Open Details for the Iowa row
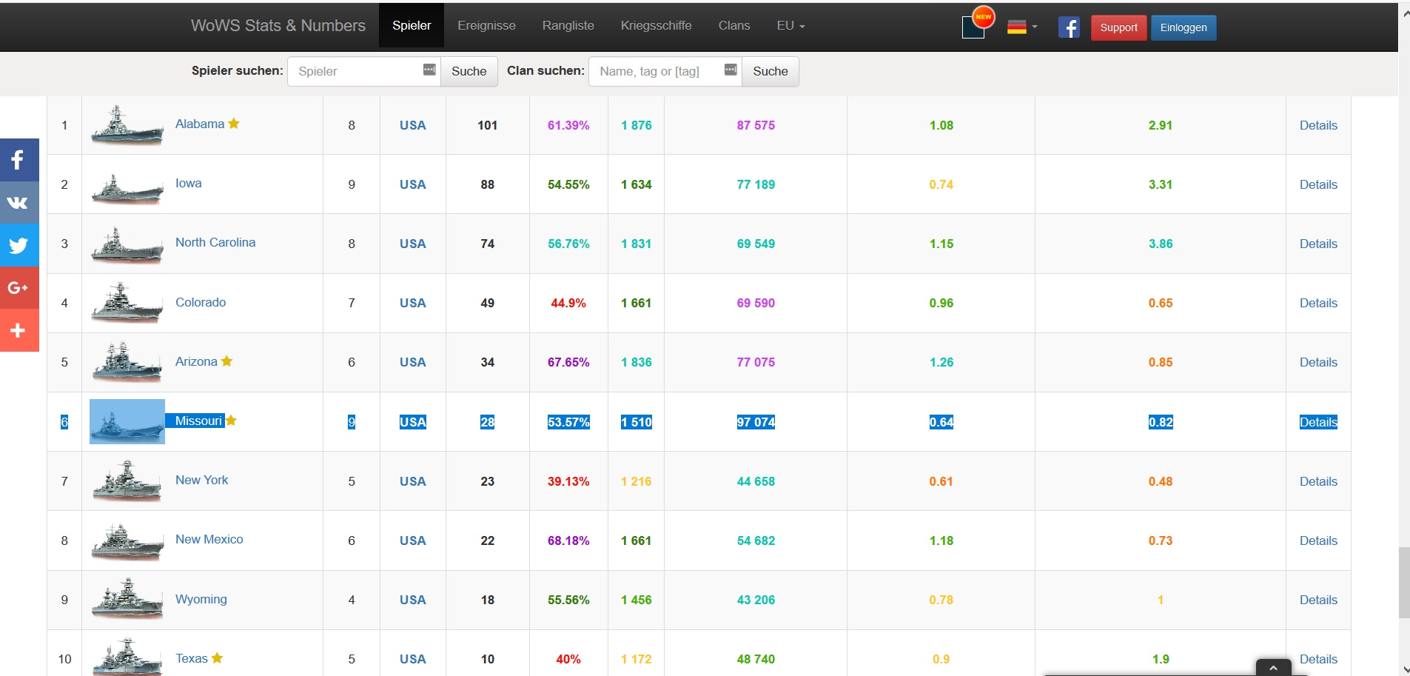This screenshot has width=1410, height=676. pyautogui.click(x=1318, y=184)
